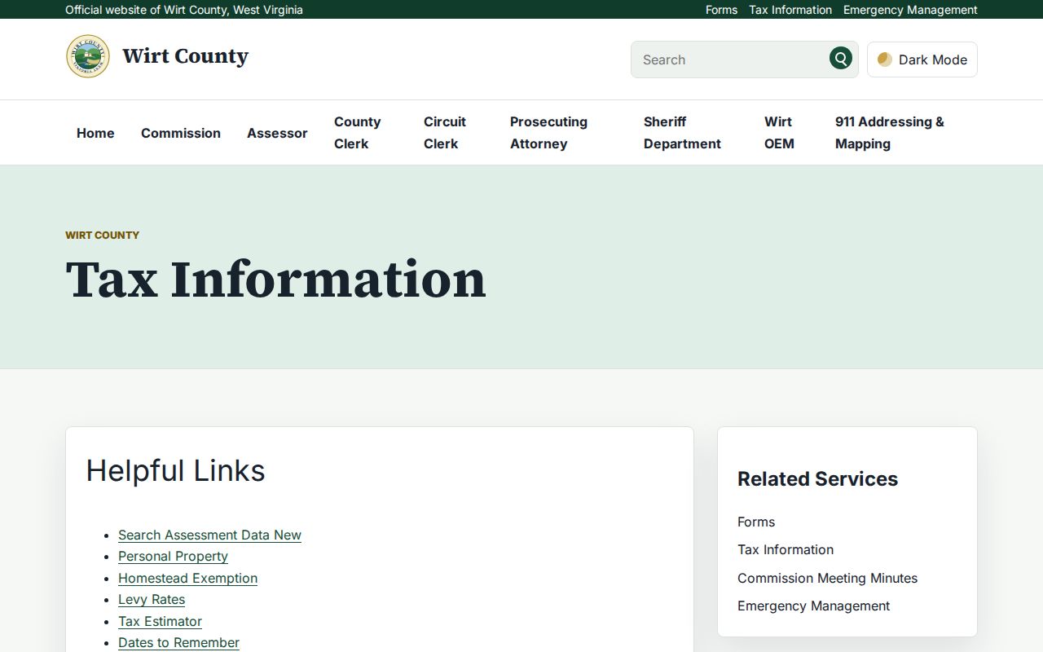Open Wirt OEM navigation item

click(x=779, y=133)
